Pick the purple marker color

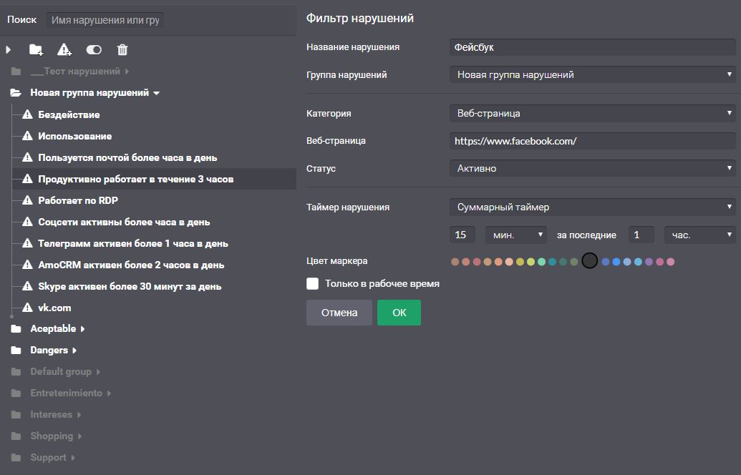pyautogui.click(x=649, y=262)
